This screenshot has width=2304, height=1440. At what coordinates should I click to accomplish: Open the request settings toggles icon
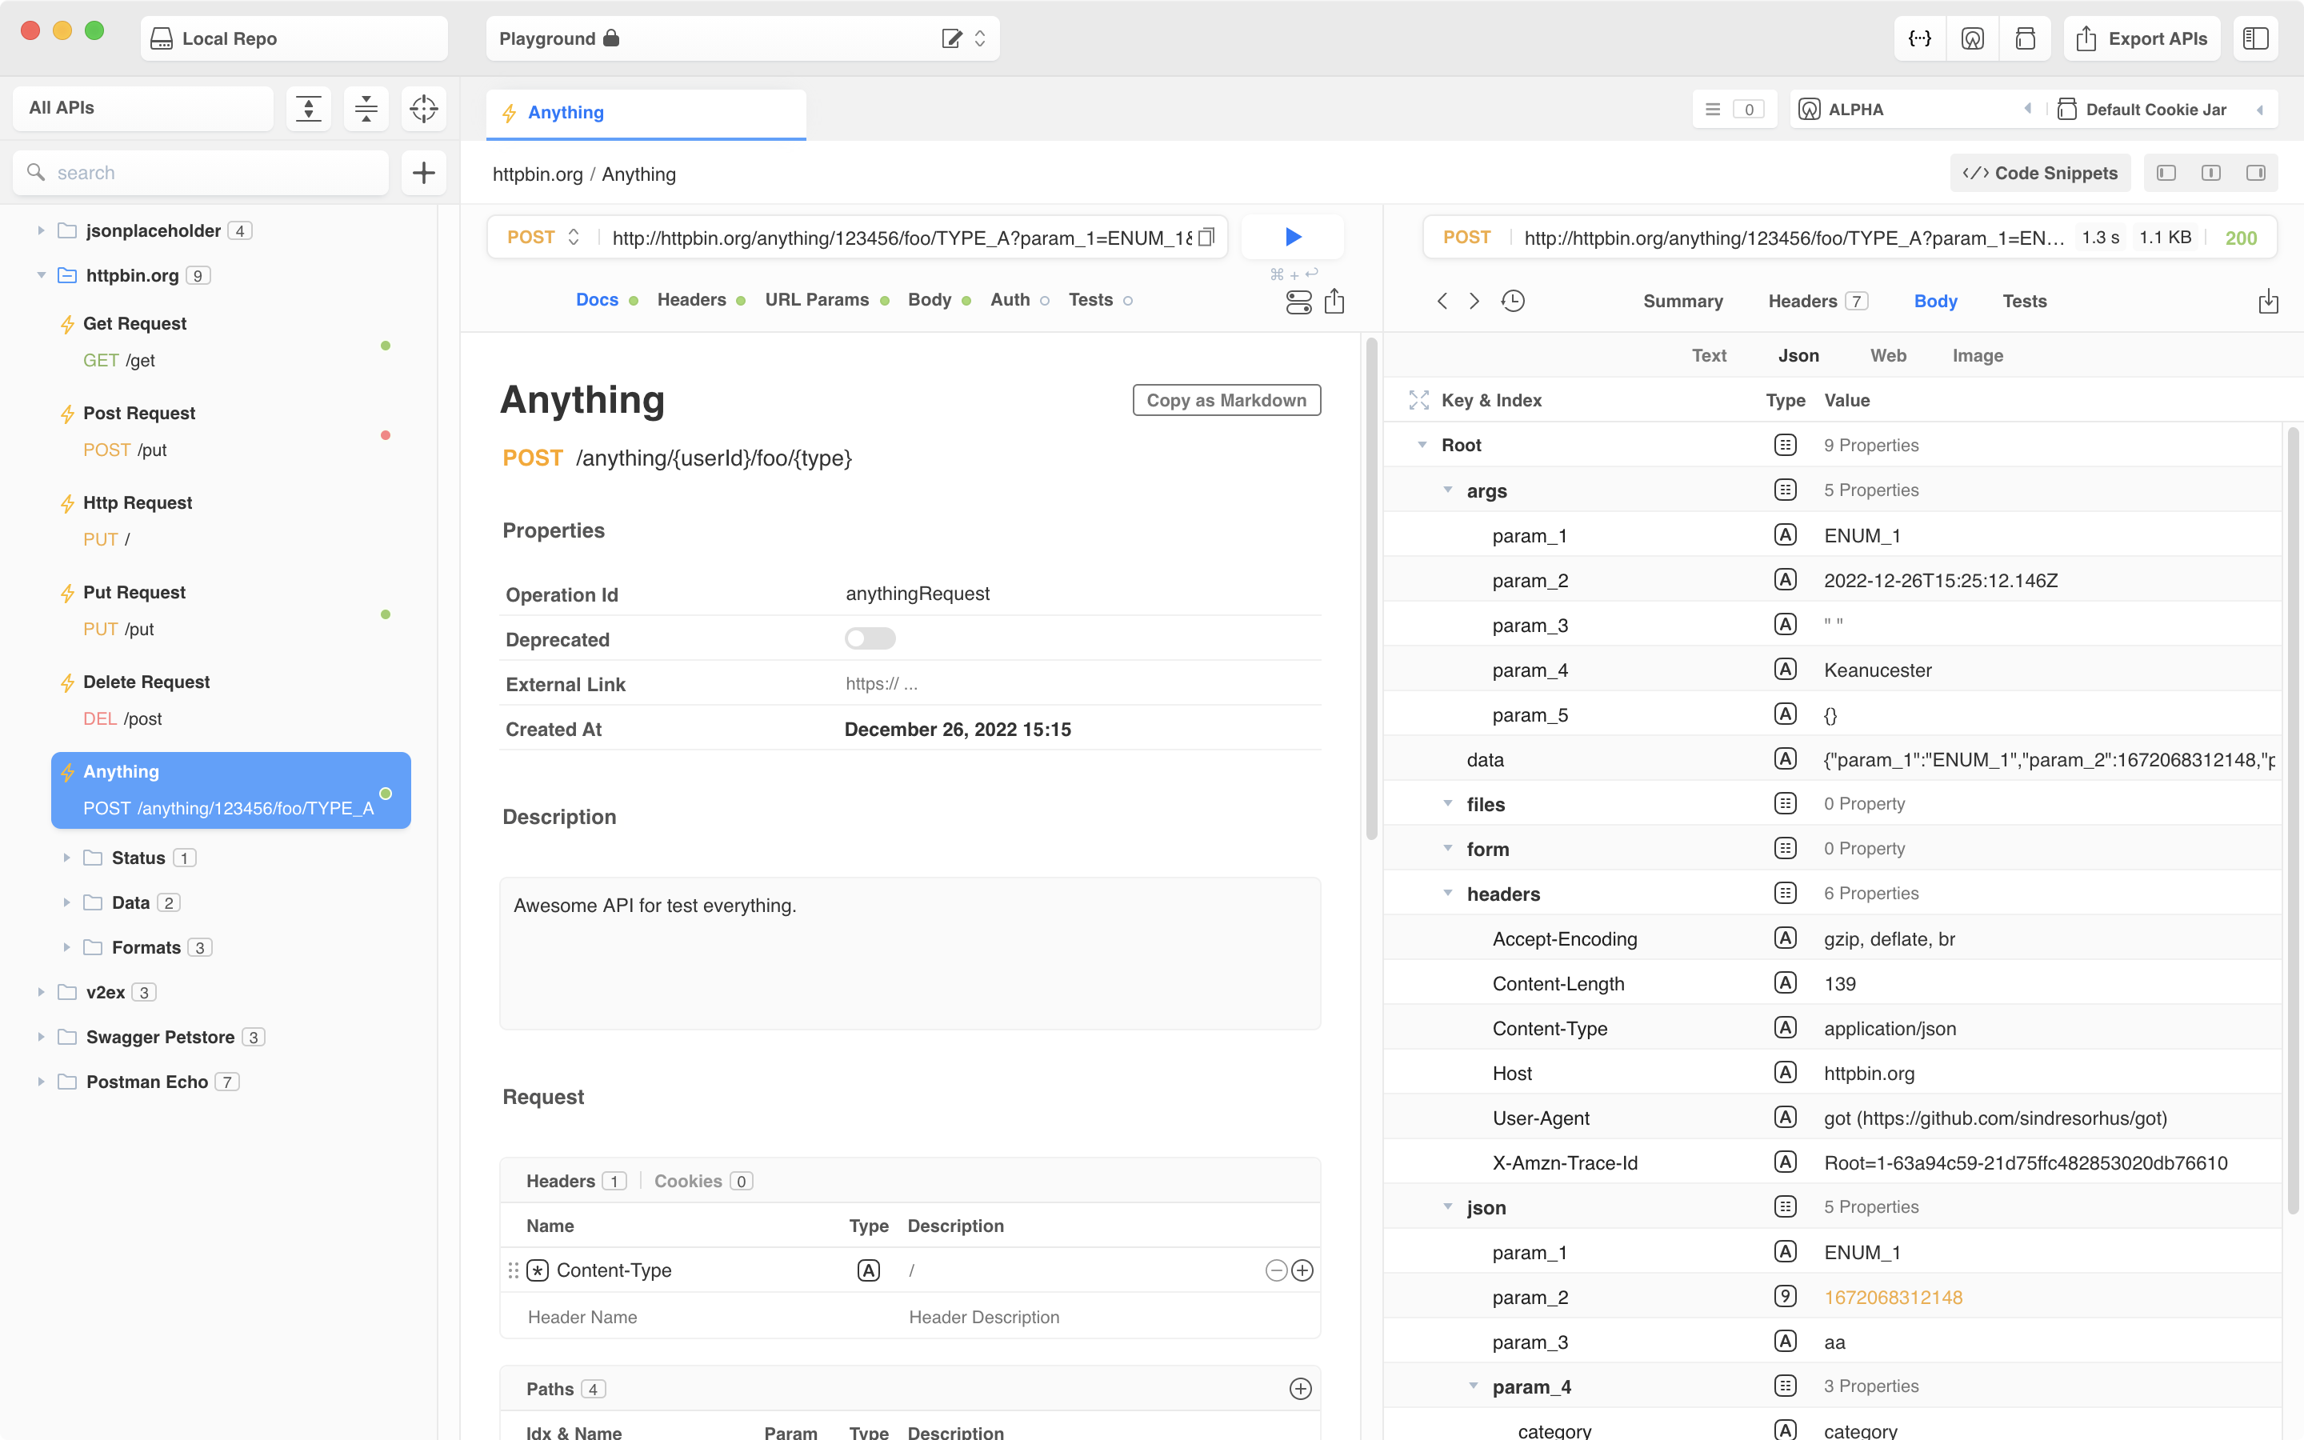pos(1298,302)
